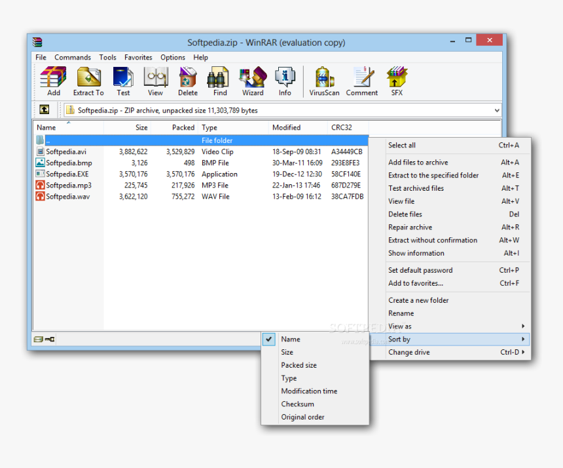
Task: Select all files via context menu
Action: 401,145
